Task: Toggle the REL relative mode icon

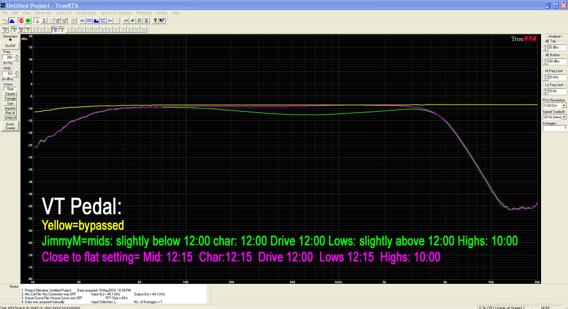Action: point(83,21)
